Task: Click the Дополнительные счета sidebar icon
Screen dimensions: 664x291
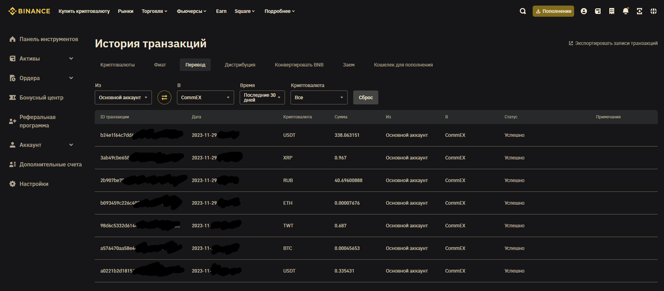Action: [x=13, y=165]
